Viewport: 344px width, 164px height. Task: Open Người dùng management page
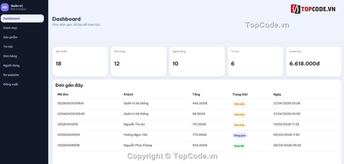(11, 65)
